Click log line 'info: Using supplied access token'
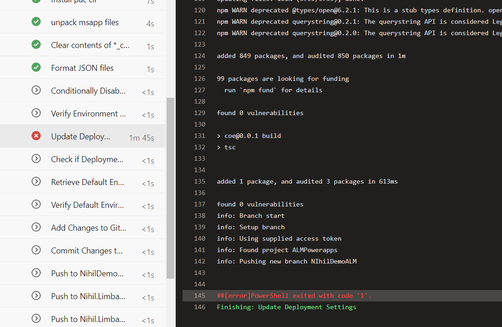The image size is (502, 327). pos(279,238)
